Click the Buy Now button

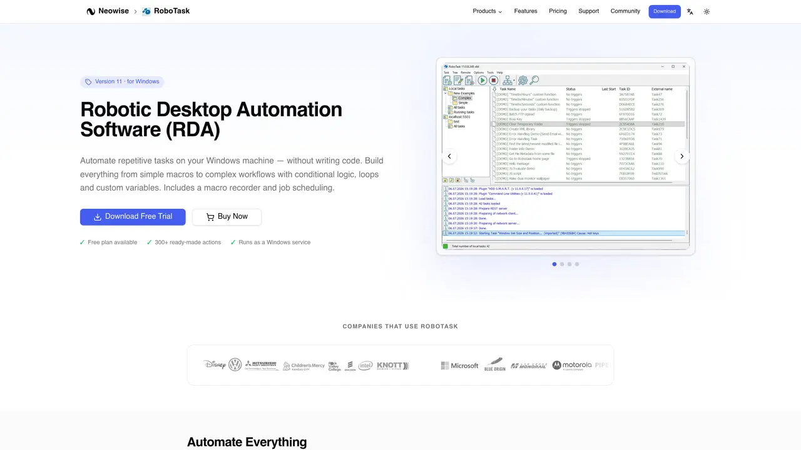[227, 217]
